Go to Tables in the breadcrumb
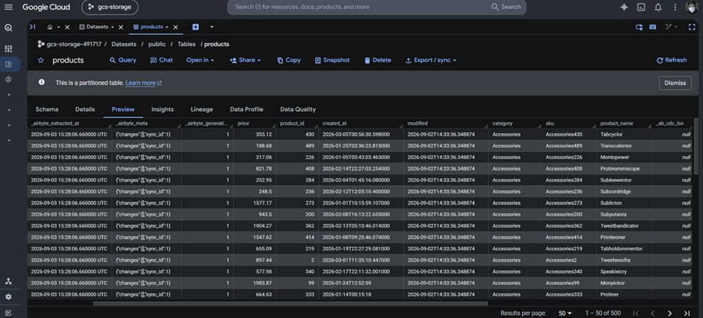The height and width of the screenshot is (318, 703). tap(187, 45)
